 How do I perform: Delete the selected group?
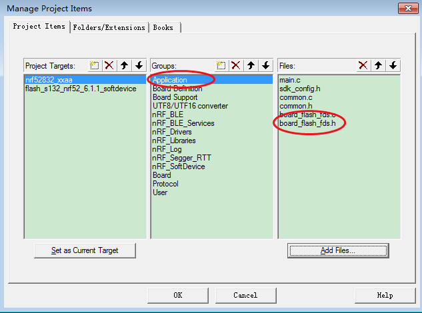[236, 65]
